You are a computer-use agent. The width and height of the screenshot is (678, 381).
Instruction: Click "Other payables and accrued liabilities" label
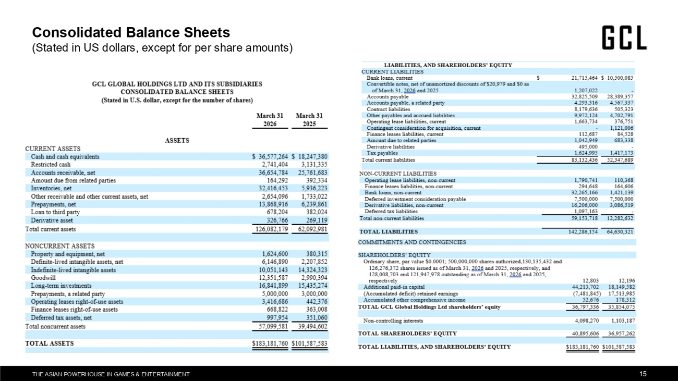pyautogui.click(x=411, y=115)
